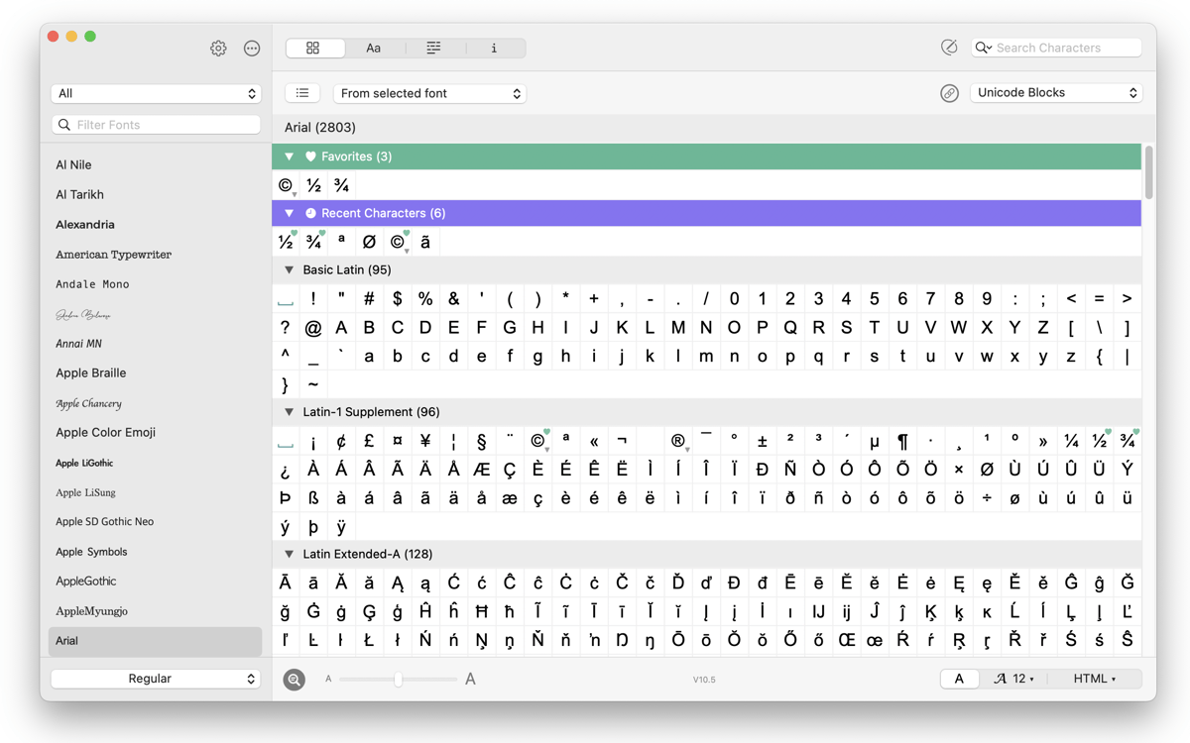Collapse the Recent Characters section
Screen dimensions: 1190x743
pyautogui.click(x=290, y=213)
